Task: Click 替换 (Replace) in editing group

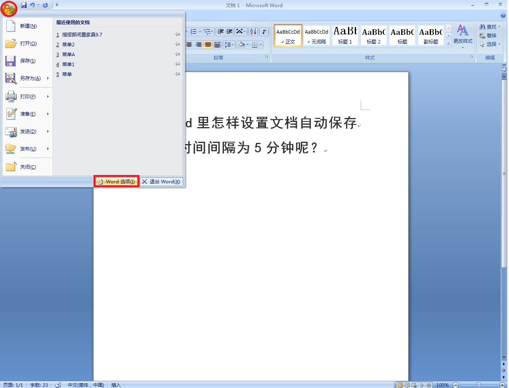Action: pyautogui.click(x=488, y=35)
